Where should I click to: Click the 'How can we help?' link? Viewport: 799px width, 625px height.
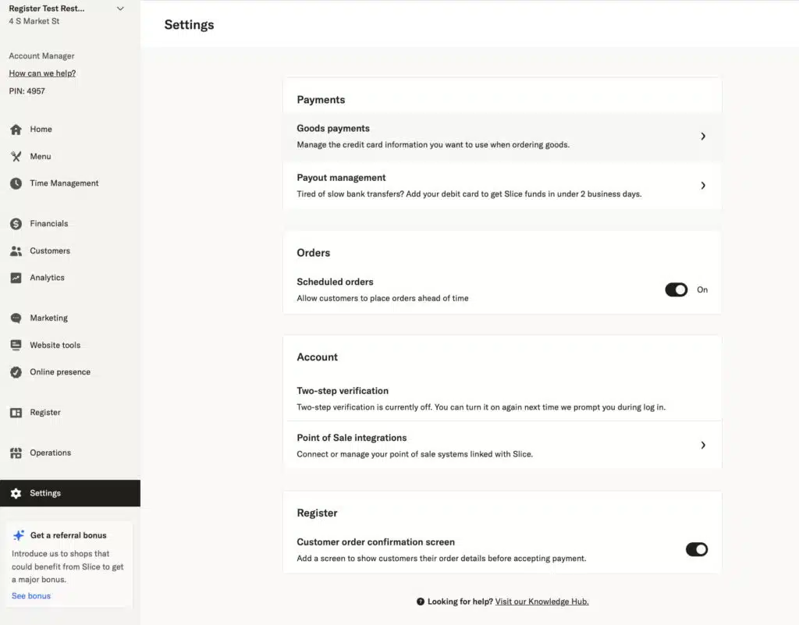pos(42,73)
